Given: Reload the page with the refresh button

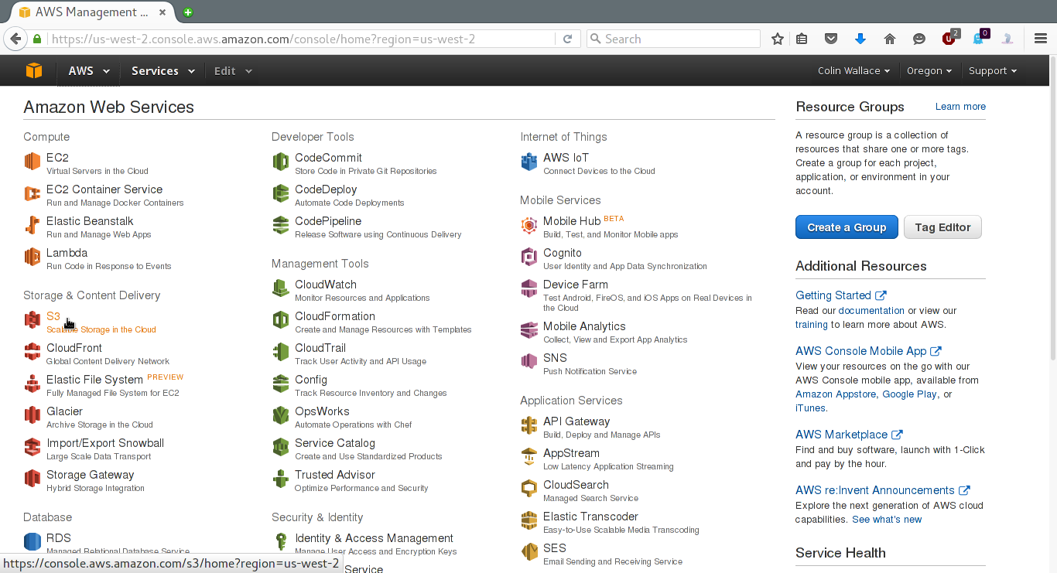Looking at the screenshot, I should [567, 39].
